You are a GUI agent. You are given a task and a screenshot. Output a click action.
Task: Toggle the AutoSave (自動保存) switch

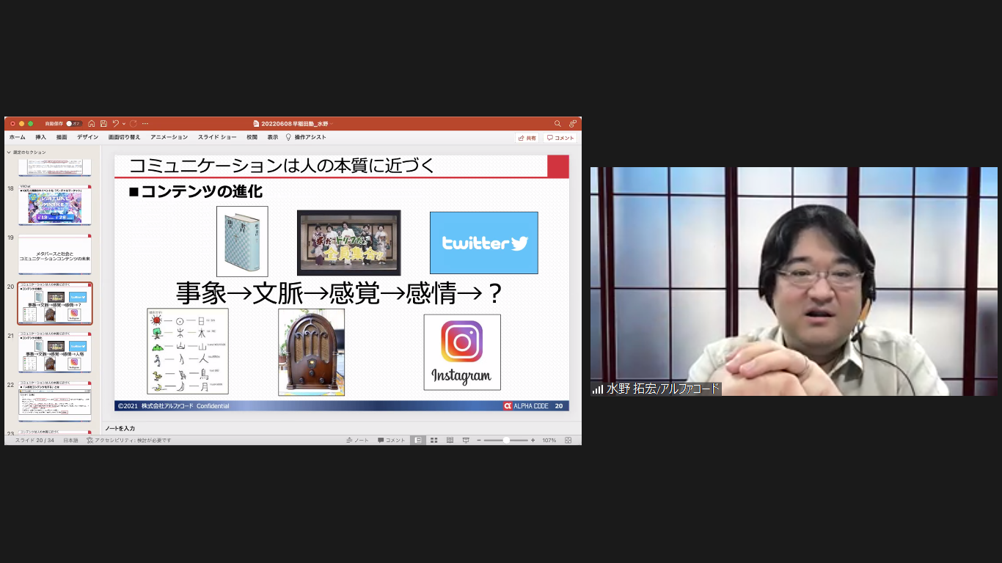pyautogui.click(x=73, y=124)
